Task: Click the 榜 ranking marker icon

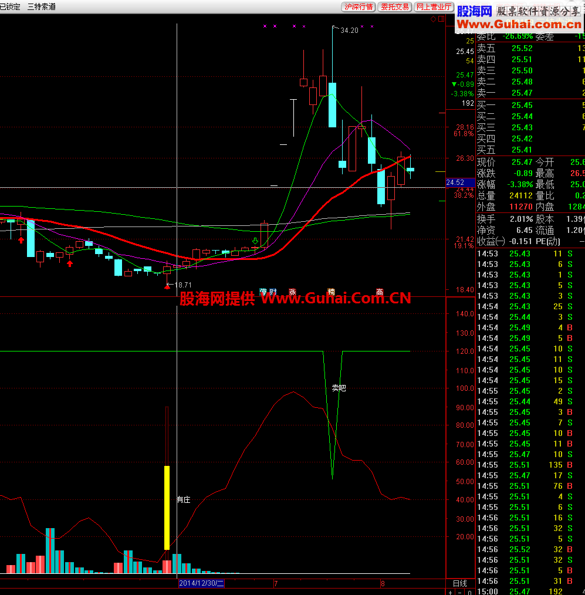Action: pyautogui.click(x=331, y=292)
